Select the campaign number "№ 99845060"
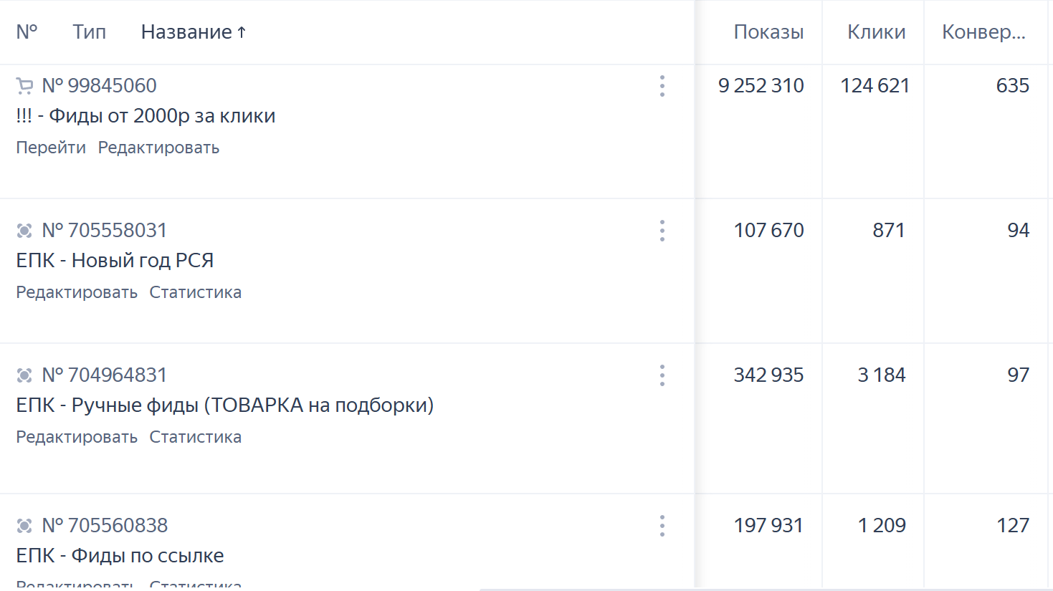The width and height of the screenshot is (1053, 591). [x=100, y=85]
